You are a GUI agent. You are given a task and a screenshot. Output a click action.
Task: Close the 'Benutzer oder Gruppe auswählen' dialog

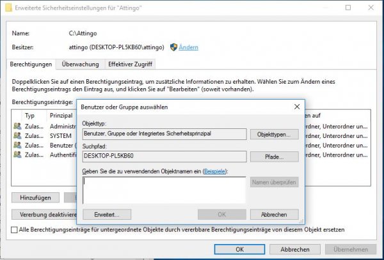[296, 107]
